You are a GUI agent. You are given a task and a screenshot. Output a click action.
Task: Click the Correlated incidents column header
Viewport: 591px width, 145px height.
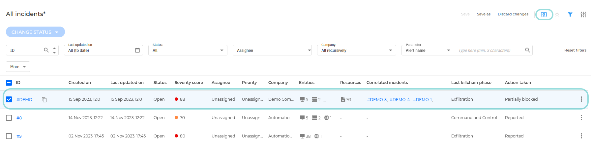click(387, 83)
